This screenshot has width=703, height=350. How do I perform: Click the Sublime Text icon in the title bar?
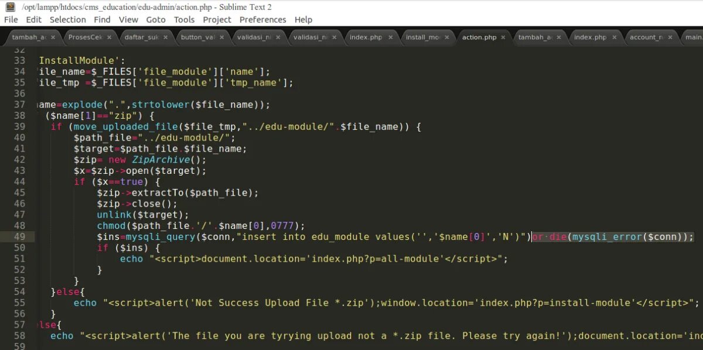pos(10,7)
